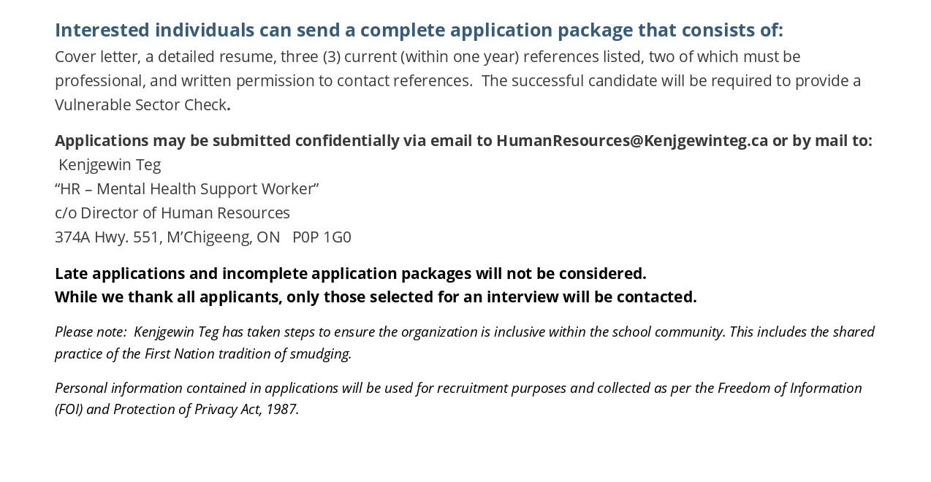Screen dimensions: 931x482
Task: Click the c/o Director of Human Resources line
Action: coord(172,213)
